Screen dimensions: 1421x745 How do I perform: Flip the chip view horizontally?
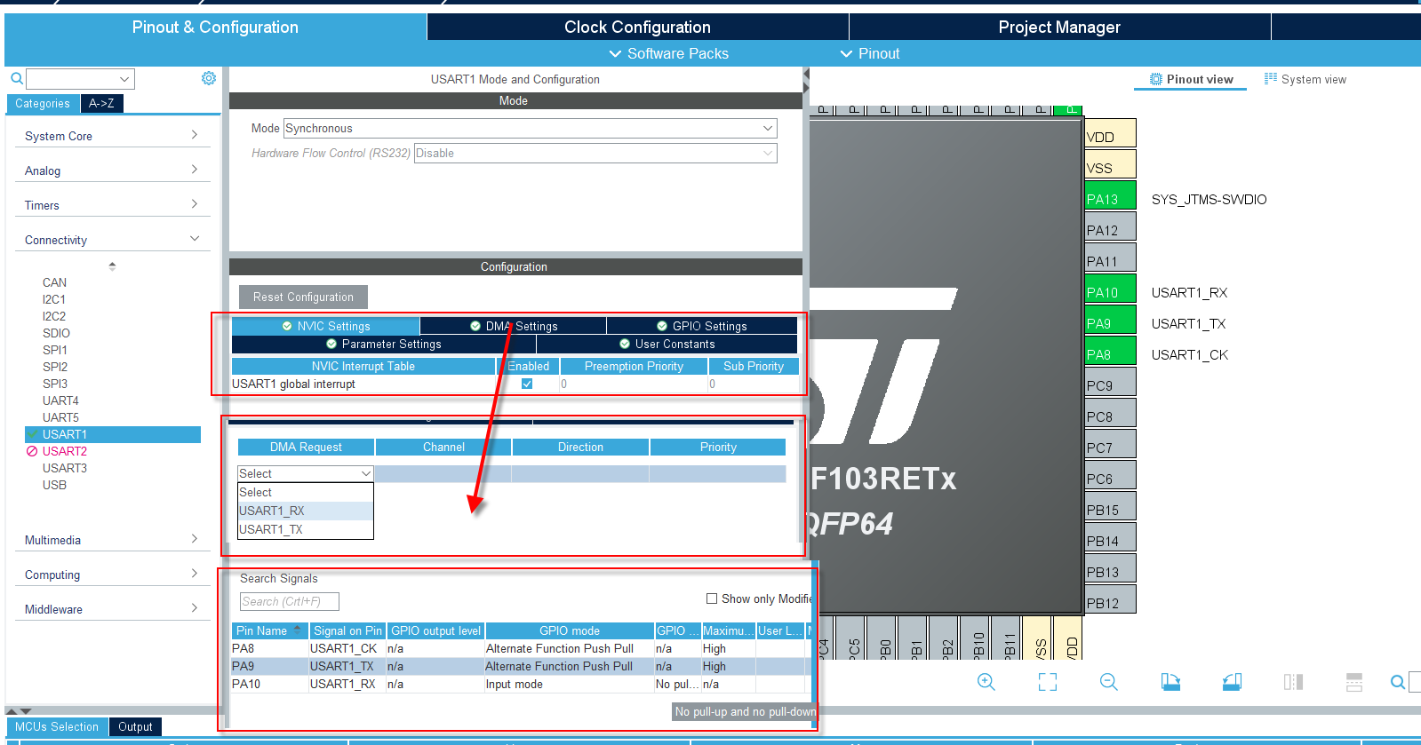point(1293,682)
